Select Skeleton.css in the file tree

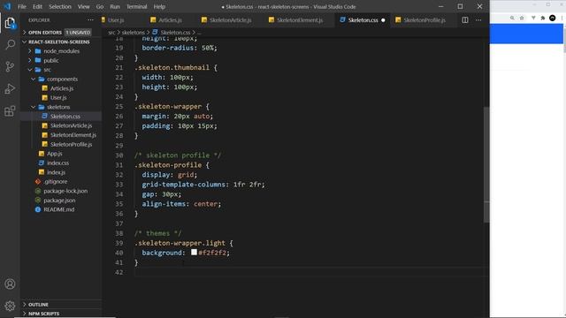(x=61, y=117)
